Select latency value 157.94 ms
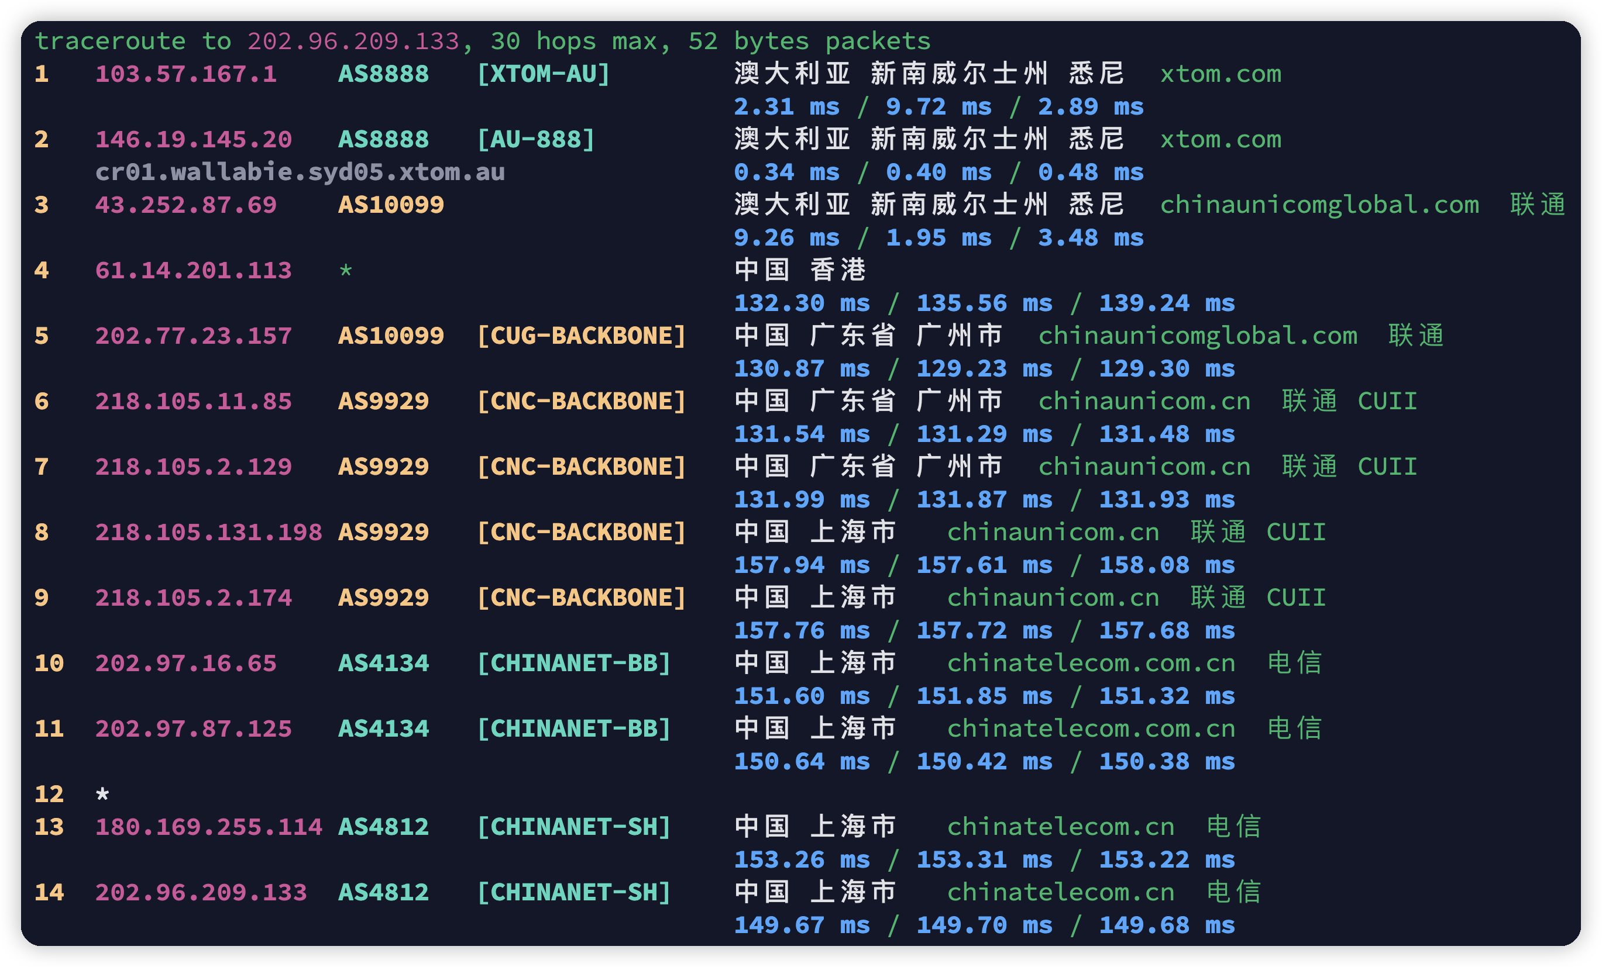The image size is (1602, 967). [x=802, y=565]
